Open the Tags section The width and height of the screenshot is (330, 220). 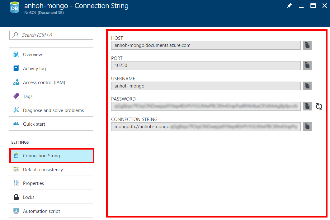[28, 96]
